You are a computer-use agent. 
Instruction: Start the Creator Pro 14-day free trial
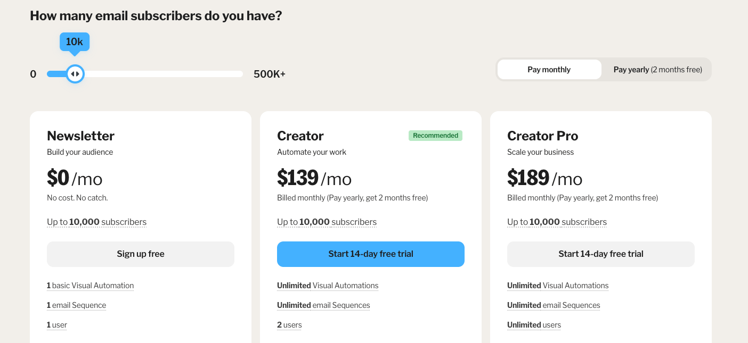click(x=601, y=254)
